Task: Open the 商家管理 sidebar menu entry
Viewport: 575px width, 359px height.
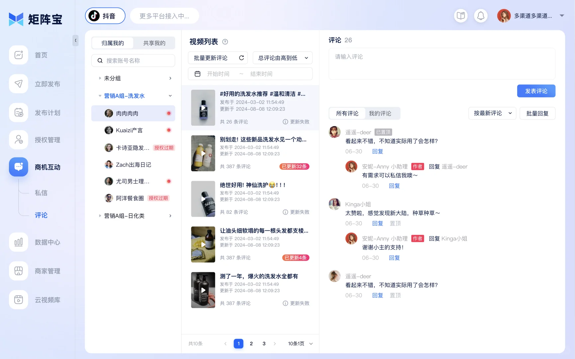Action: 47,271
